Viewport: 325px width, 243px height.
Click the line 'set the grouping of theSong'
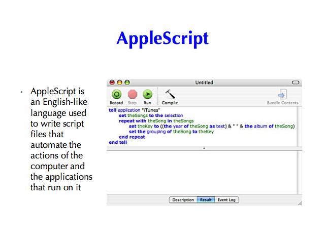pyautogui.click(x=171, y=132)
